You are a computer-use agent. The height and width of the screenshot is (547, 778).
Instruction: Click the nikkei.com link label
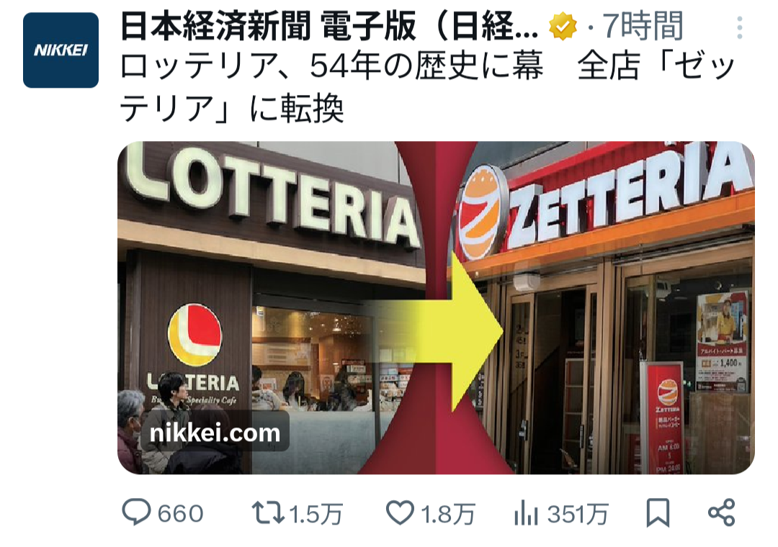click(x=215, y=433)
